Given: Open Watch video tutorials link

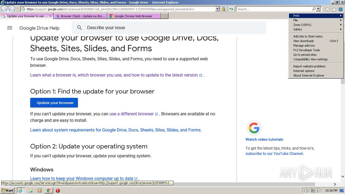Looking at the screenshot, I should [264, 139].
